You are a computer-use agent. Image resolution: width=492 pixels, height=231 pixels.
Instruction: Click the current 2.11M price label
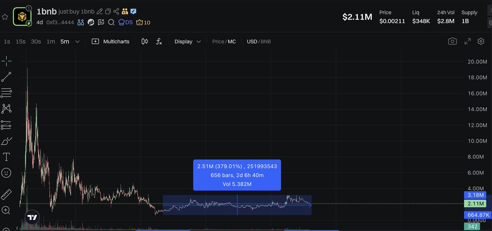[x=475, y=204]
